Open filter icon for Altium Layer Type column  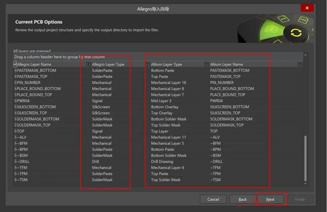206,64
